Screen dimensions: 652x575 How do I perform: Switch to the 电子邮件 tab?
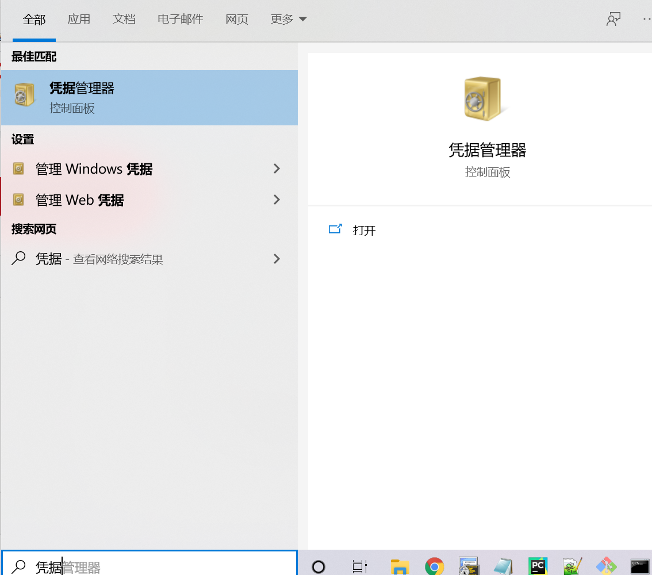click(181, 19)
